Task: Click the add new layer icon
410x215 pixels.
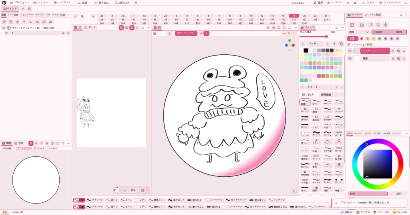Action: (x=352, y=25)
